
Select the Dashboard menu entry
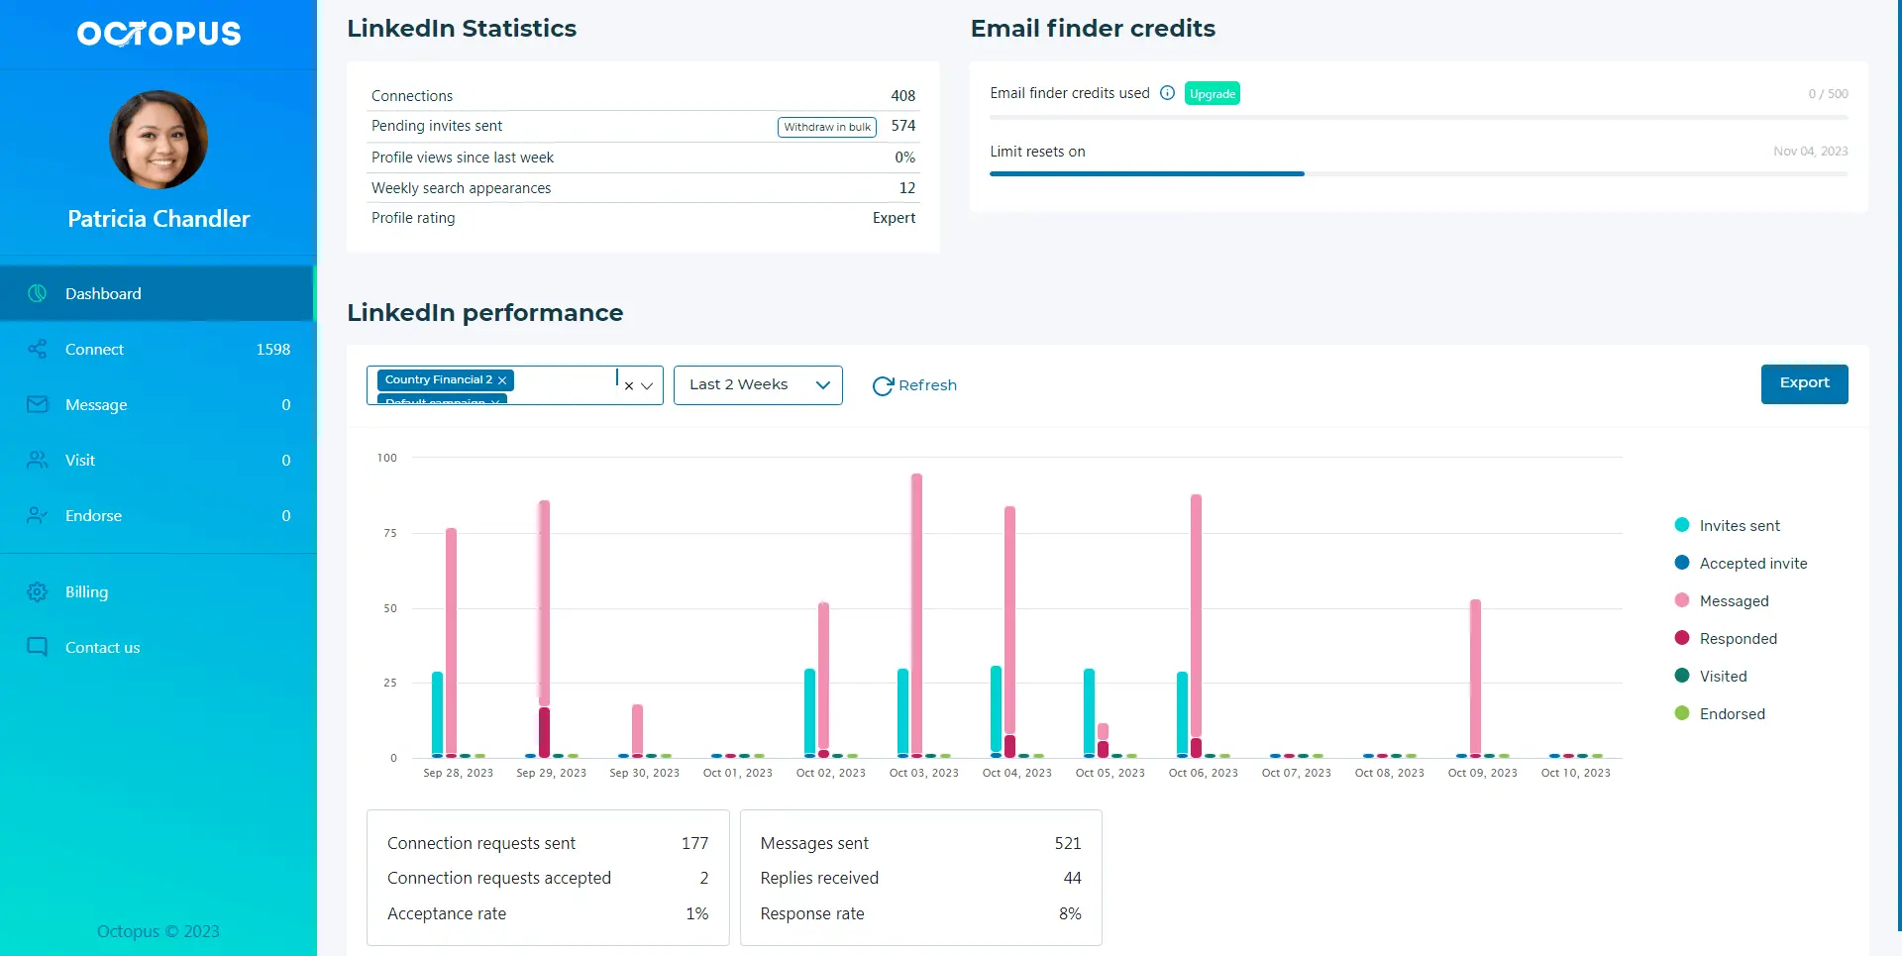[x=103, y=293]
